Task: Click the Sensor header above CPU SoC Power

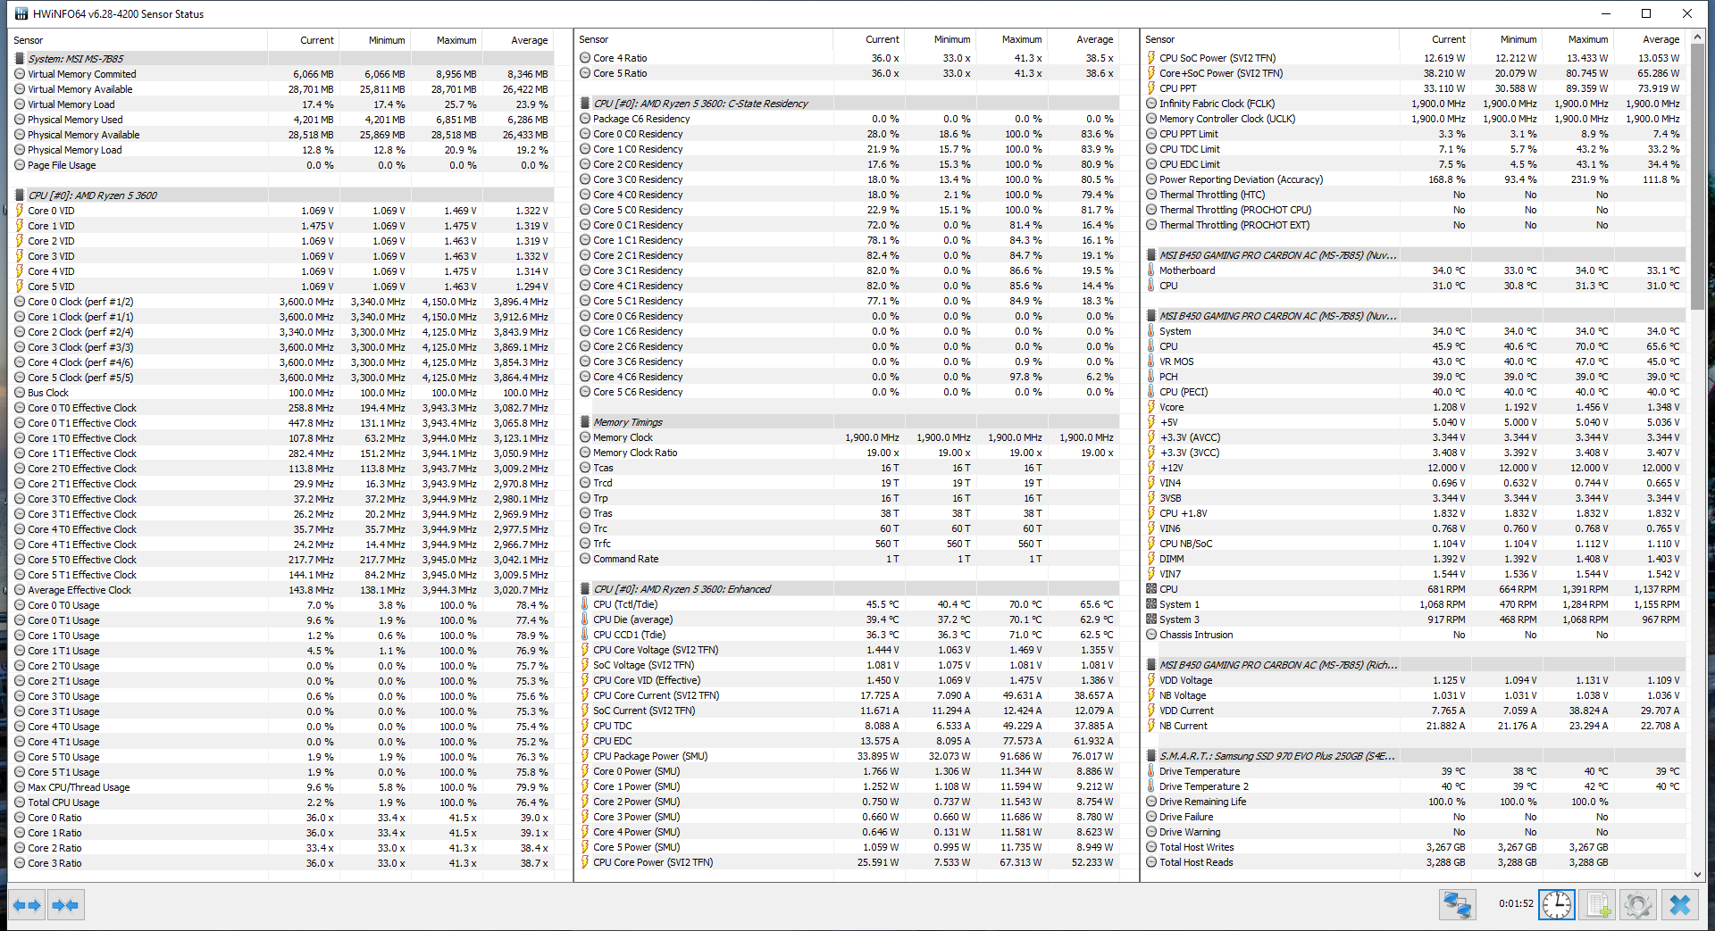Action: tap(1270, 39)
